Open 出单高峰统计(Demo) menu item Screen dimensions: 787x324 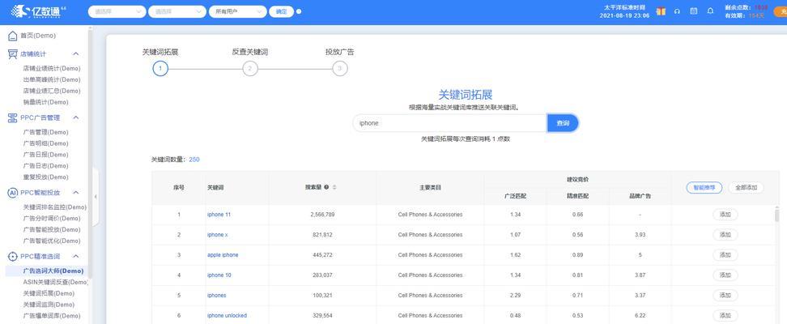tap(52, 79)
